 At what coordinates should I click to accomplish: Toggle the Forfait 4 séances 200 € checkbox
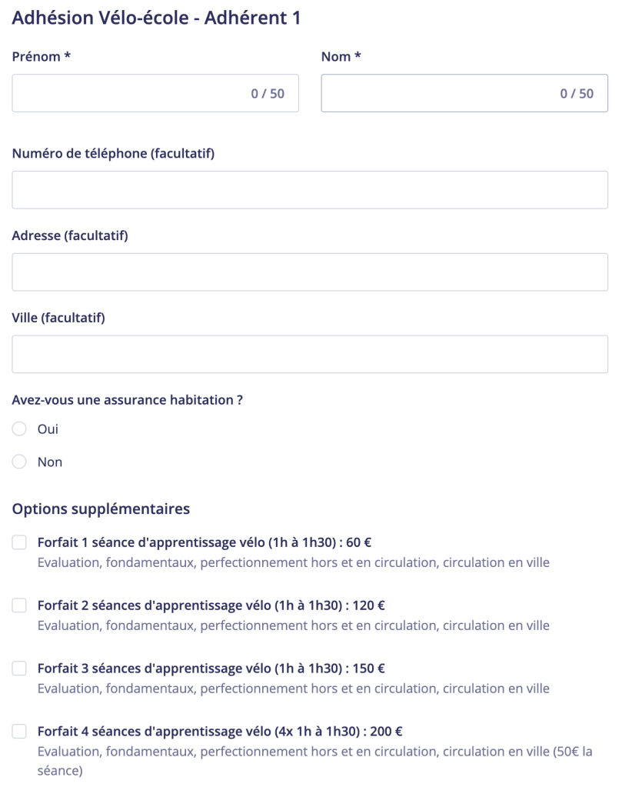19,732
